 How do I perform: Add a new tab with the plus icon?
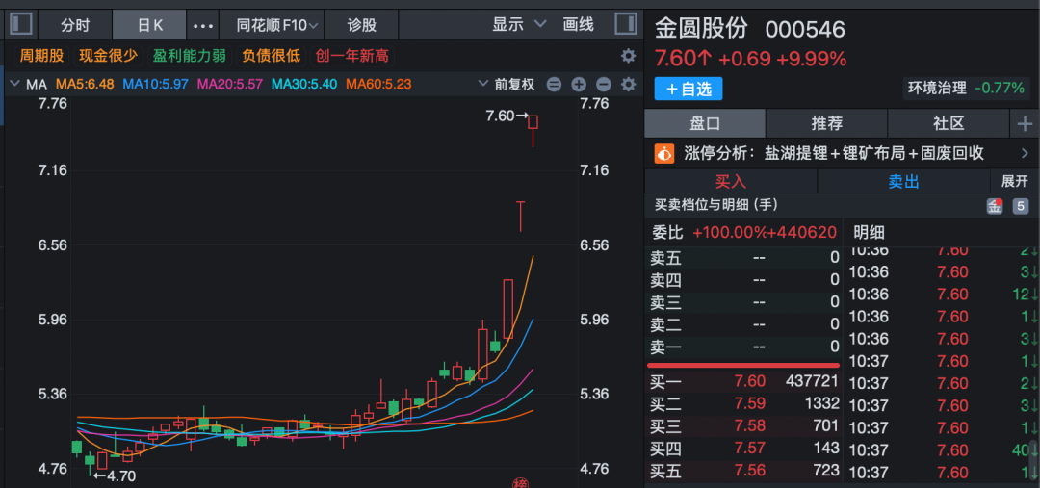pyautogui.click(x=1024, y=123)
